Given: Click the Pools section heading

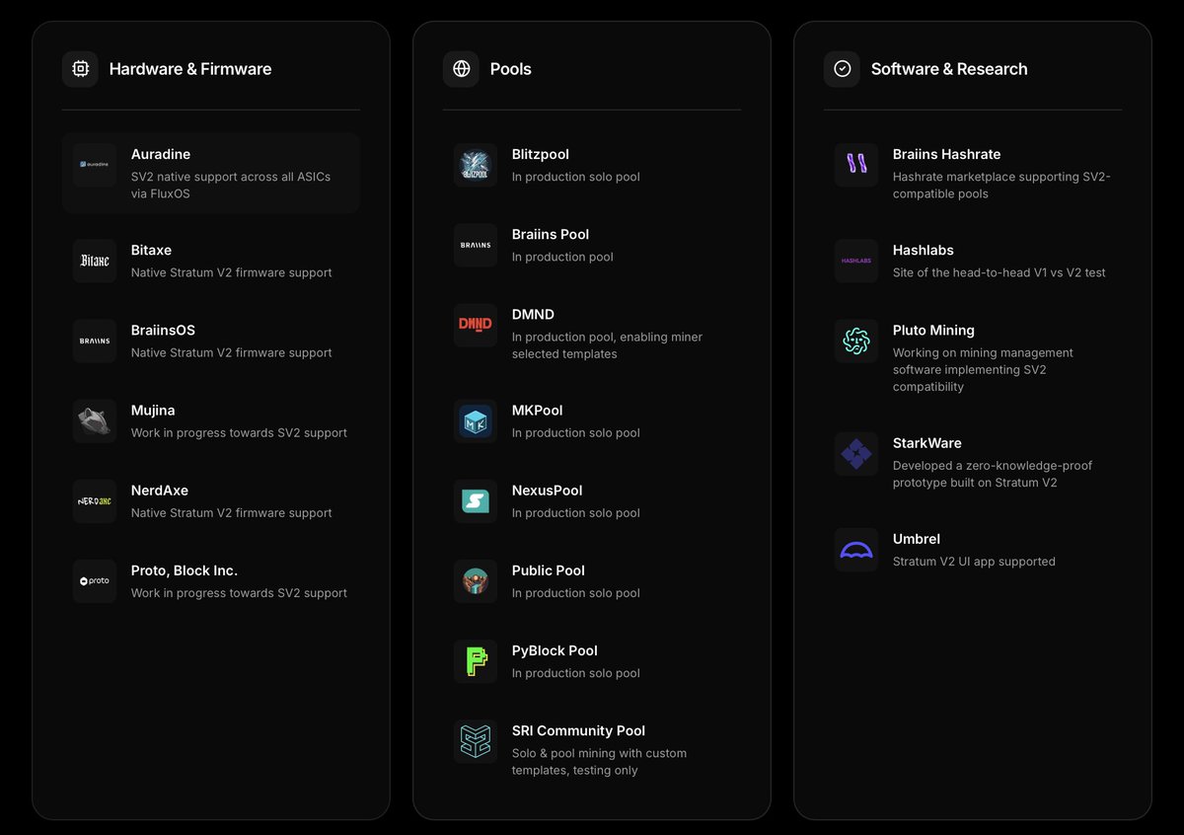Looking at the screenshot, I should (511, 69).
